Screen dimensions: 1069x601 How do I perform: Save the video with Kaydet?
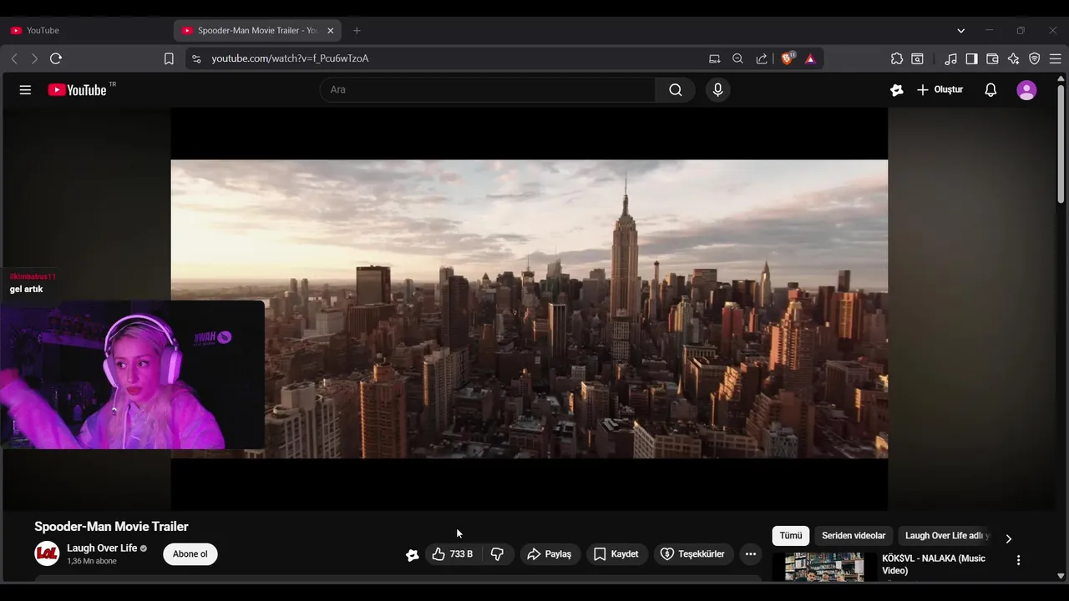(x=616, y=554)
